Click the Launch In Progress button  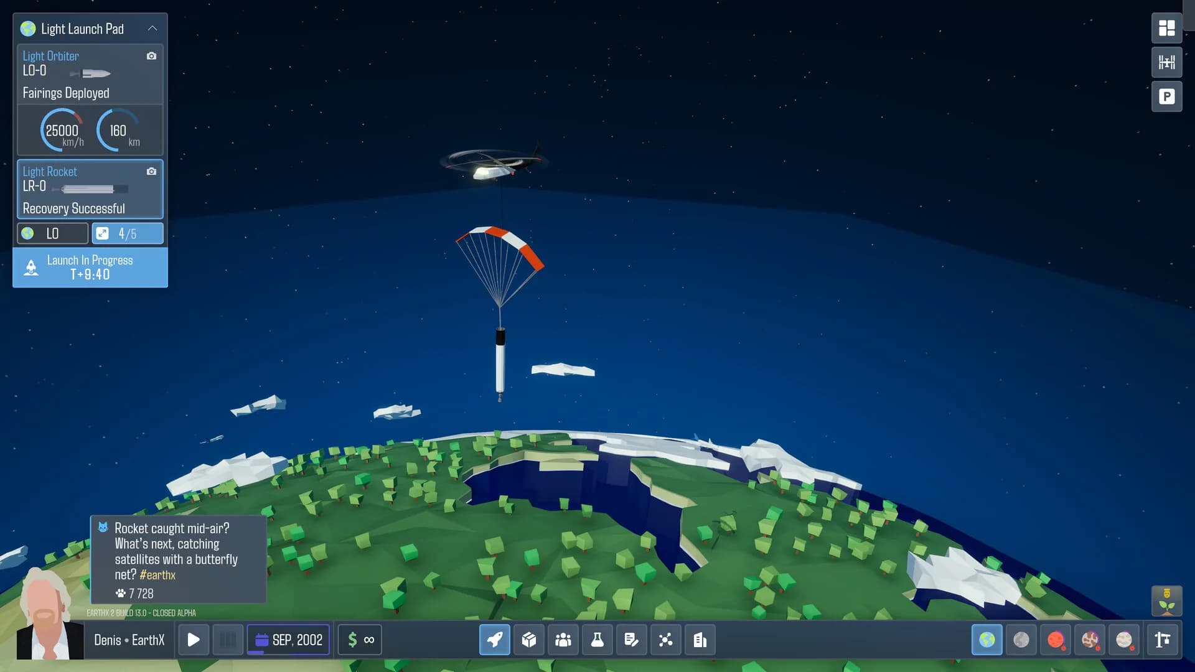point(90,268)
